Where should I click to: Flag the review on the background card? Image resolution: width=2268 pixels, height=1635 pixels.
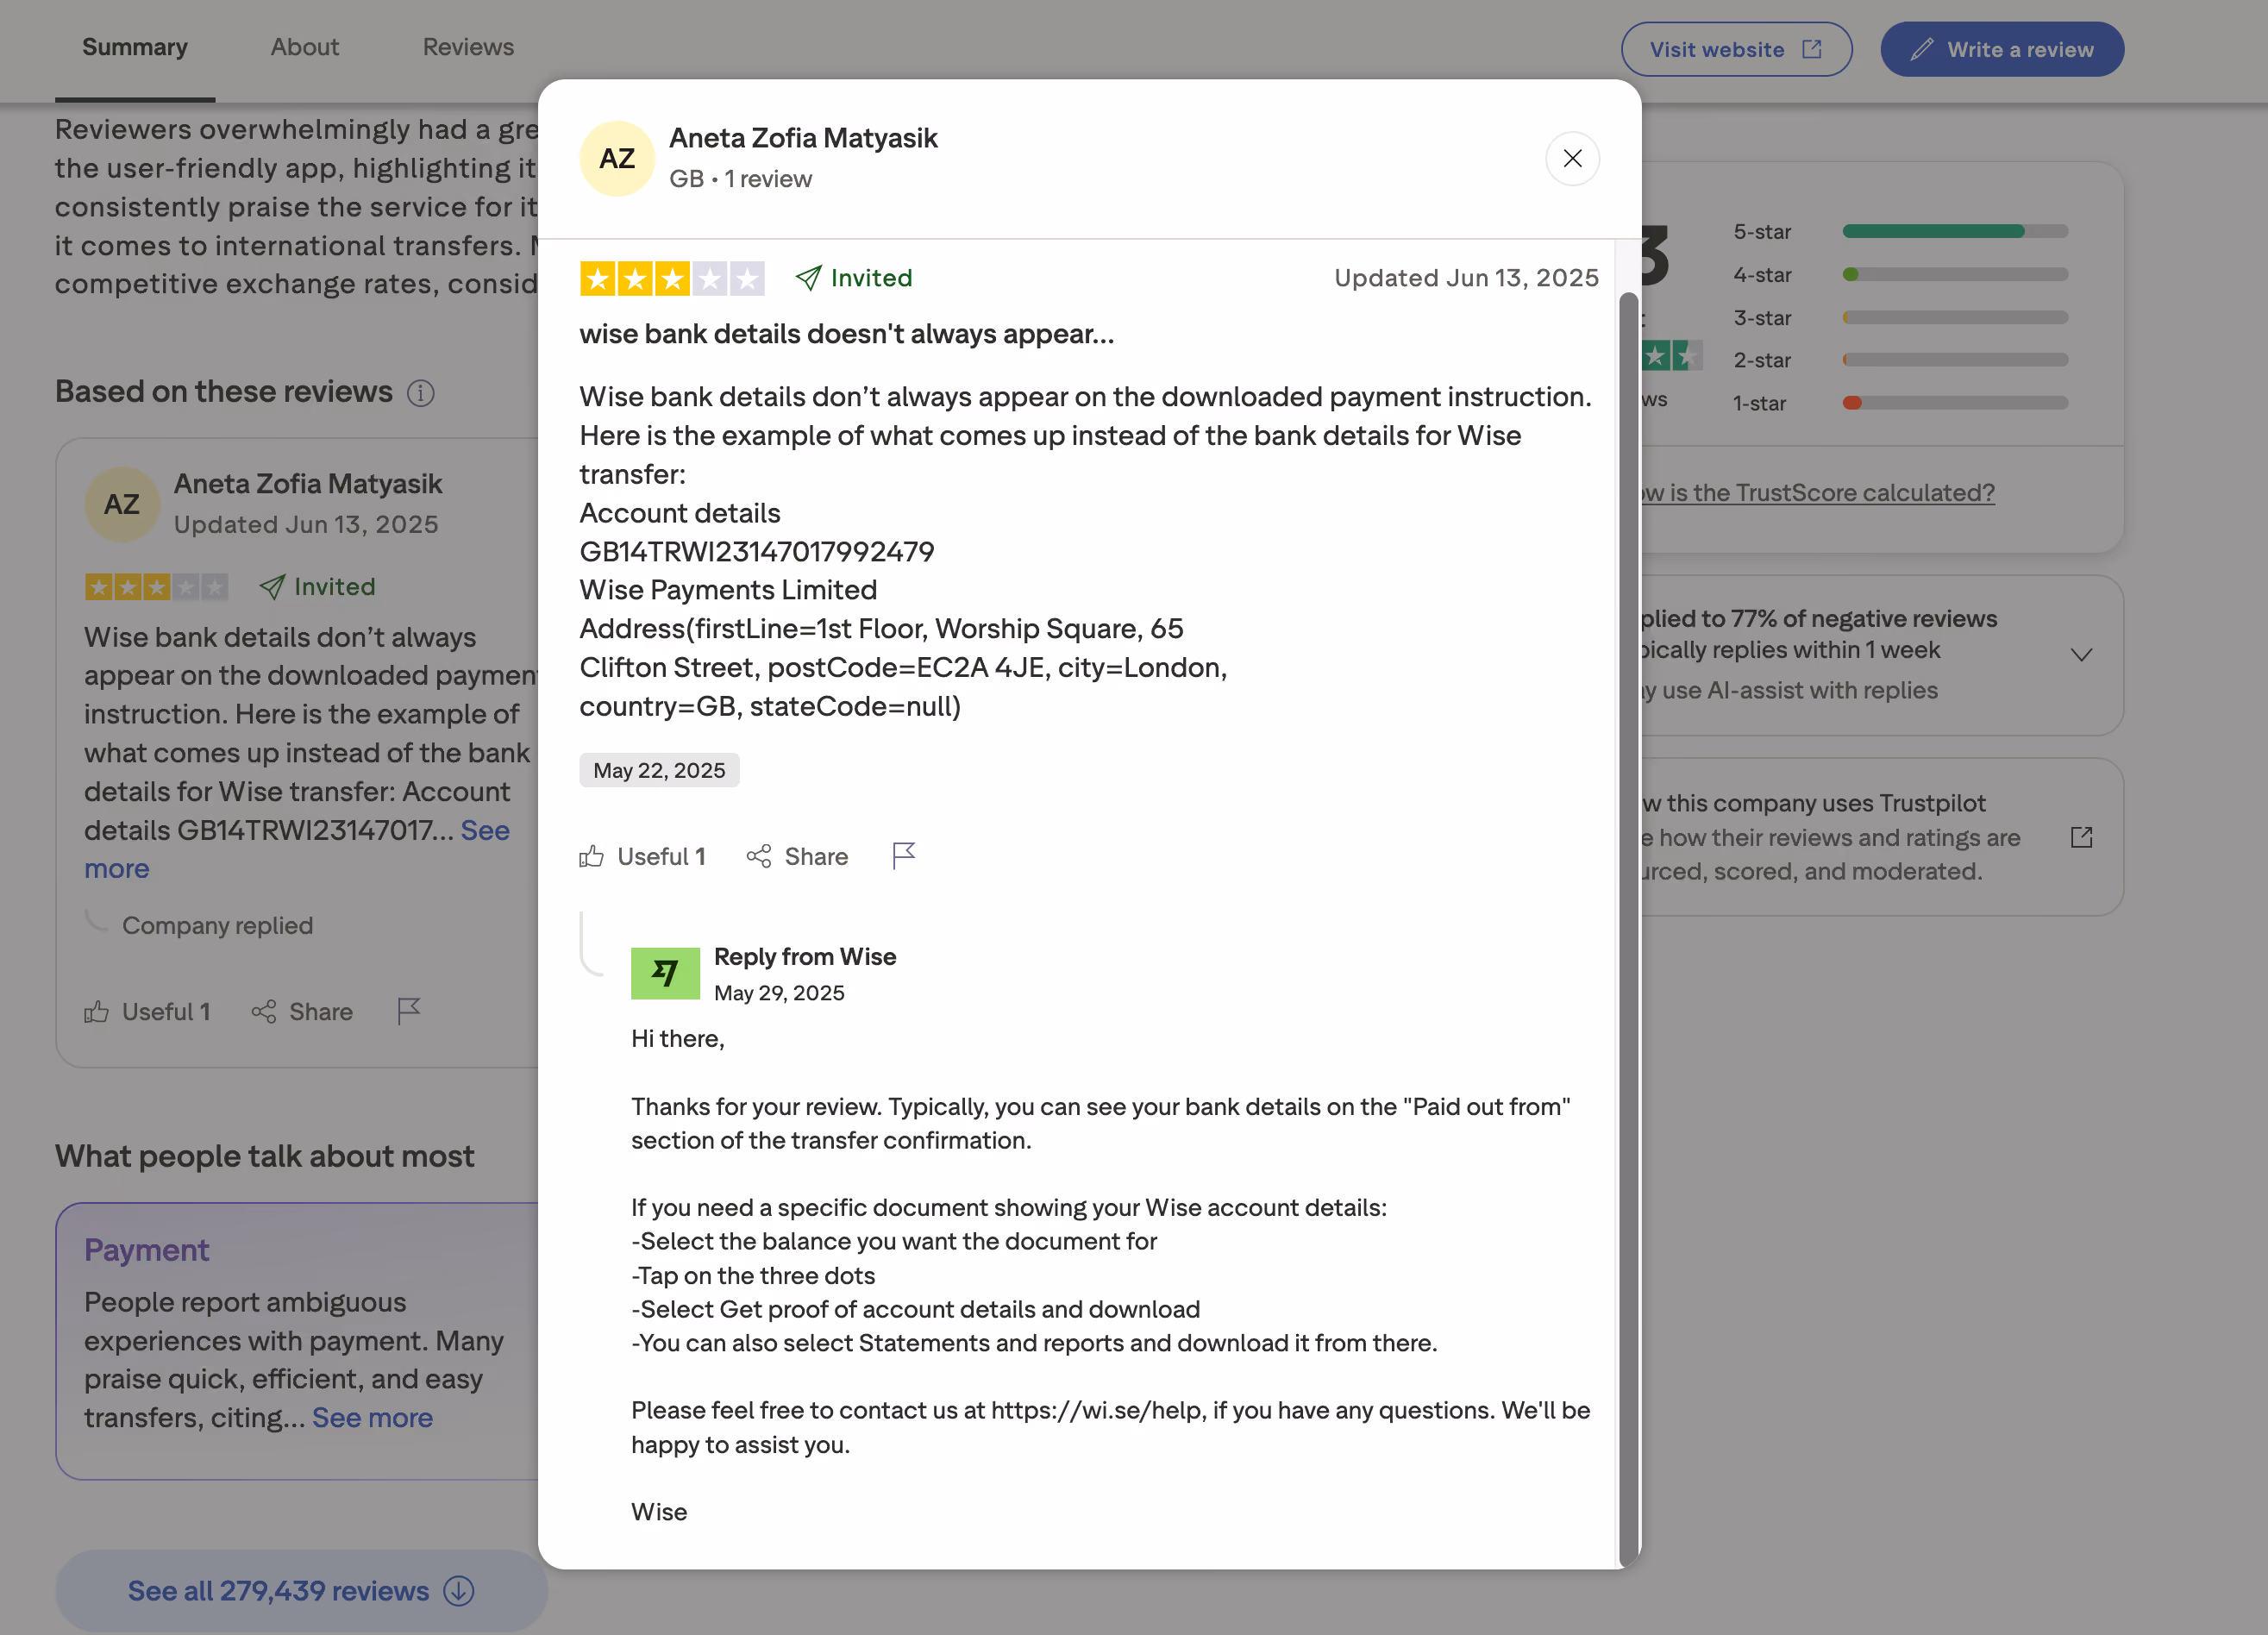pos(409,1011)
